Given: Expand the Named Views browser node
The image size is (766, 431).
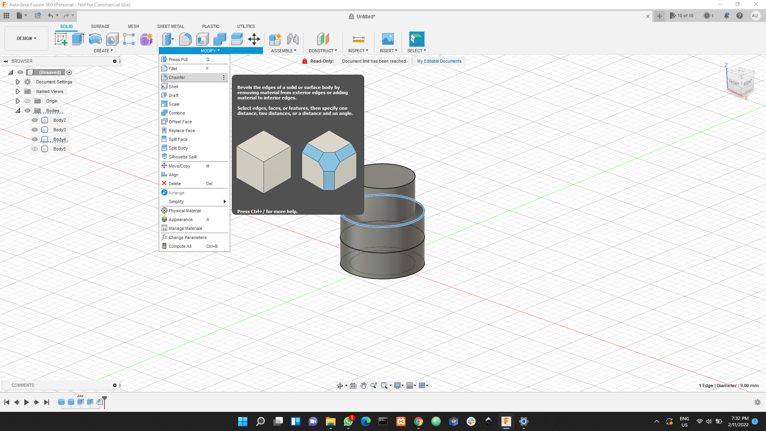Looking at the screenshot, I should point(18,91).
